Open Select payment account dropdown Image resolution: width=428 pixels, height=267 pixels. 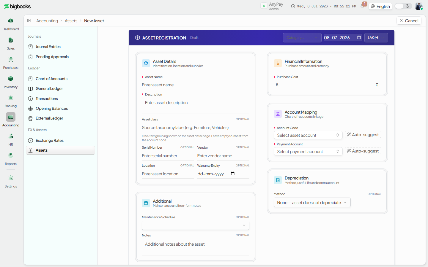point(308,151)
